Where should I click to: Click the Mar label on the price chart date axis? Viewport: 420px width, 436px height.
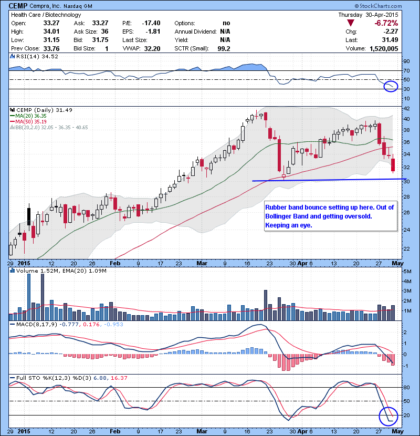(202, 263)
